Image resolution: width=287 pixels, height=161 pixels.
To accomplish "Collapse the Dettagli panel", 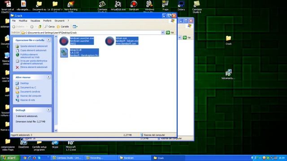I will pyautogui.click(x=48, y=110).
